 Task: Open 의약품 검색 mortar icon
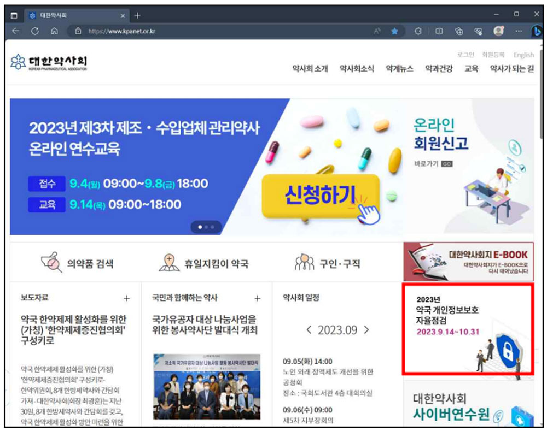pyautogui.click(x=51, y=262)
